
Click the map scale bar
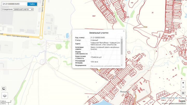tap(4, 102)
